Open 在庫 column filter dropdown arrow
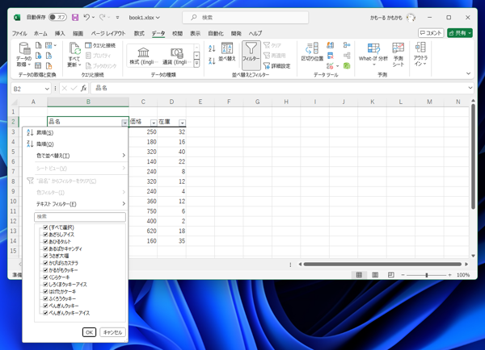This screenshot has width=485, height=350. pos(182,123)
